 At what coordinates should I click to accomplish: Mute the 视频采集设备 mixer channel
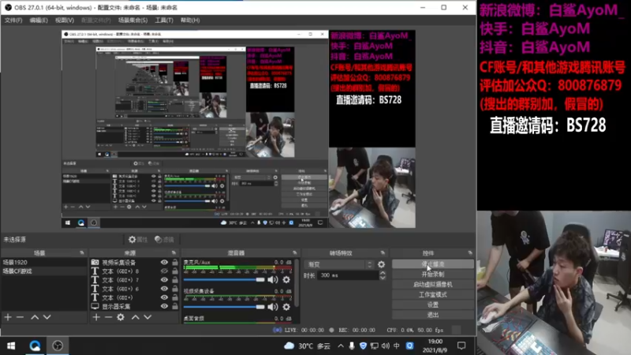point(273,307)
